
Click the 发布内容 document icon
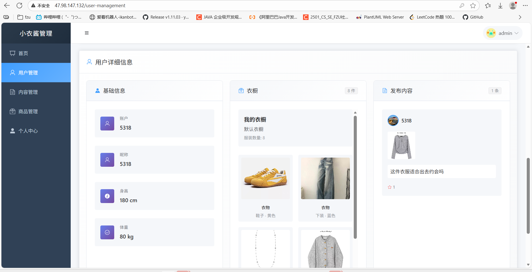385,91
